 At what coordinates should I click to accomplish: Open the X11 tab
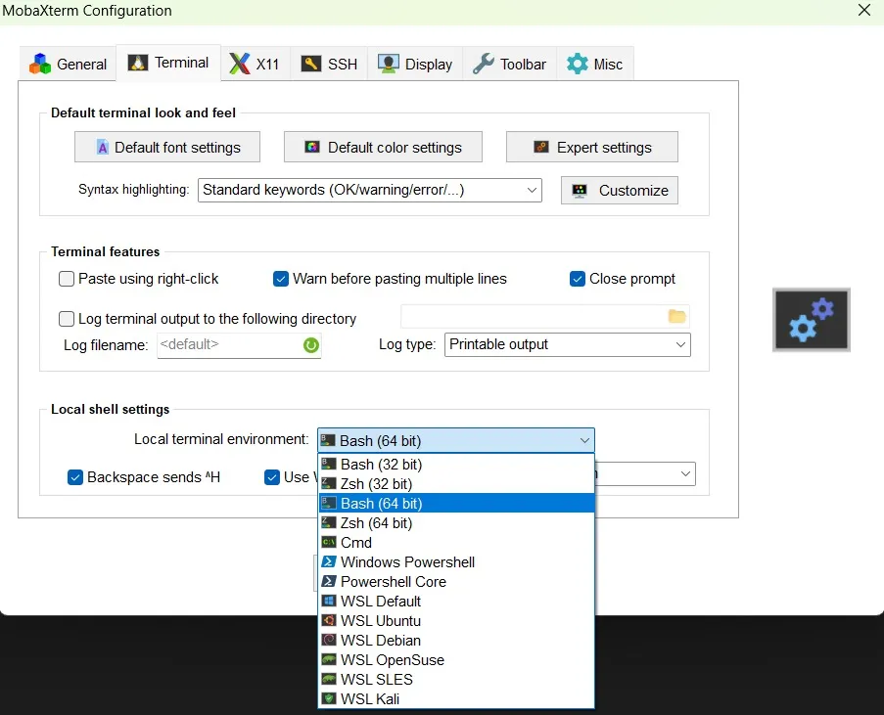tap(256, 63)
